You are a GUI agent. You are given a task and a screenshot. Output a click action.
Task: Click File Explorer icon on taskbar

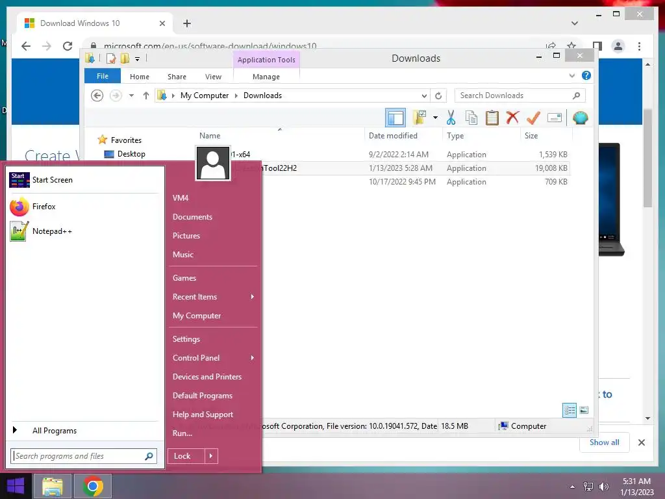click(53, 486)
